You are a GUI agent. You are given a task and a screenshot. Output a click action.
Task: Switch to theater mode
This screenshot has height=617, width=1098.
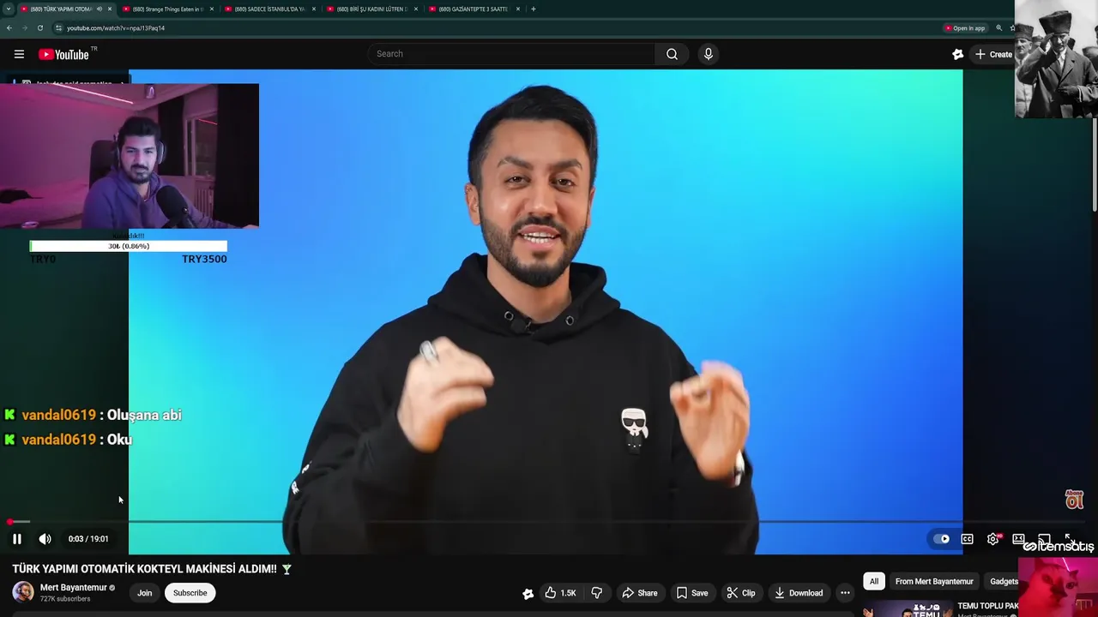[1018, 539]
